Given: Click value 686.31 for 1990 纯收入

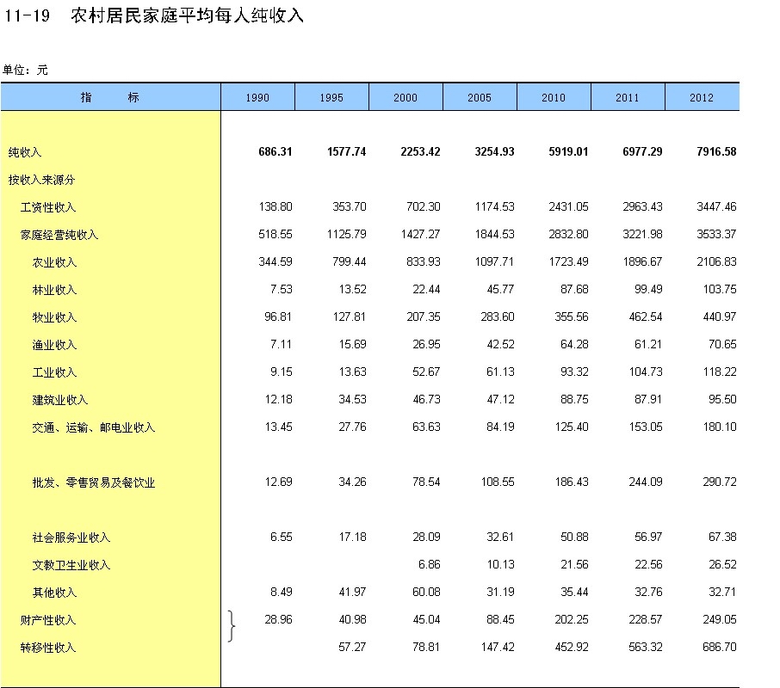Looking at the screenshot, I should click(275, 151).
